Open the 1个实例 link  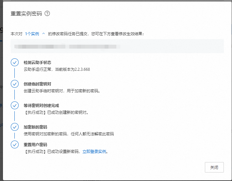[x=32, y=34]
